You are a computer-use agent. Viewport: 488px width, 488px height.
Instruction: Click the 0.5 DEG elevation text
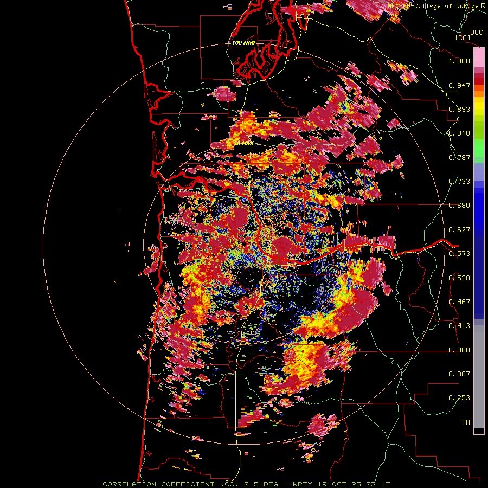[x=262, y=484]
